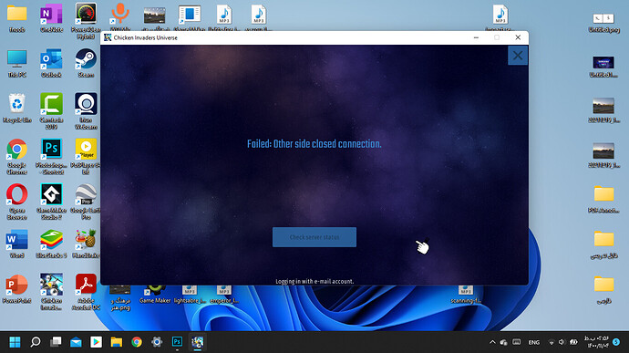Select the BlueStacks 5 shortcut
Image resolution: width=629 pixels, height=353 pixels.
[51, 244]
